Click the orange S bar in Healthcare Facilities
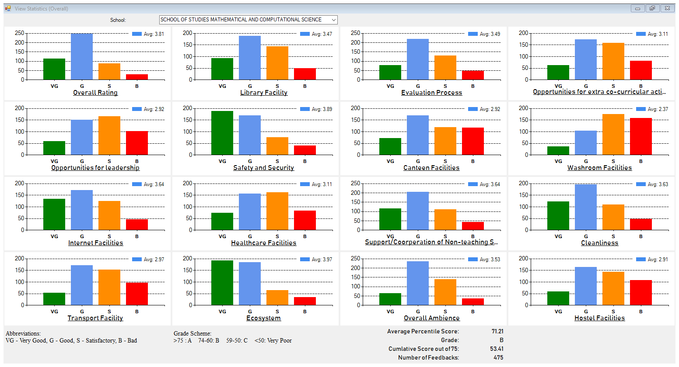 277,211
